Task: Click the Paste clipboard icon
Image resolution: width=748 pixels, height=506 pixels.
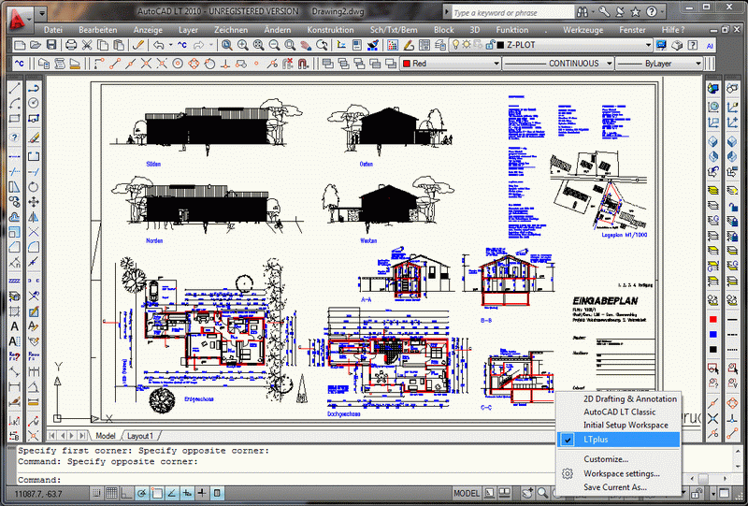Action: pos(119,45)
